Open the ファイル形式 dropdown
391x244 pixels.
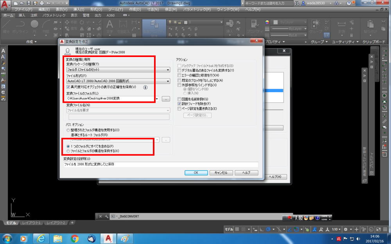click(118, 81)
